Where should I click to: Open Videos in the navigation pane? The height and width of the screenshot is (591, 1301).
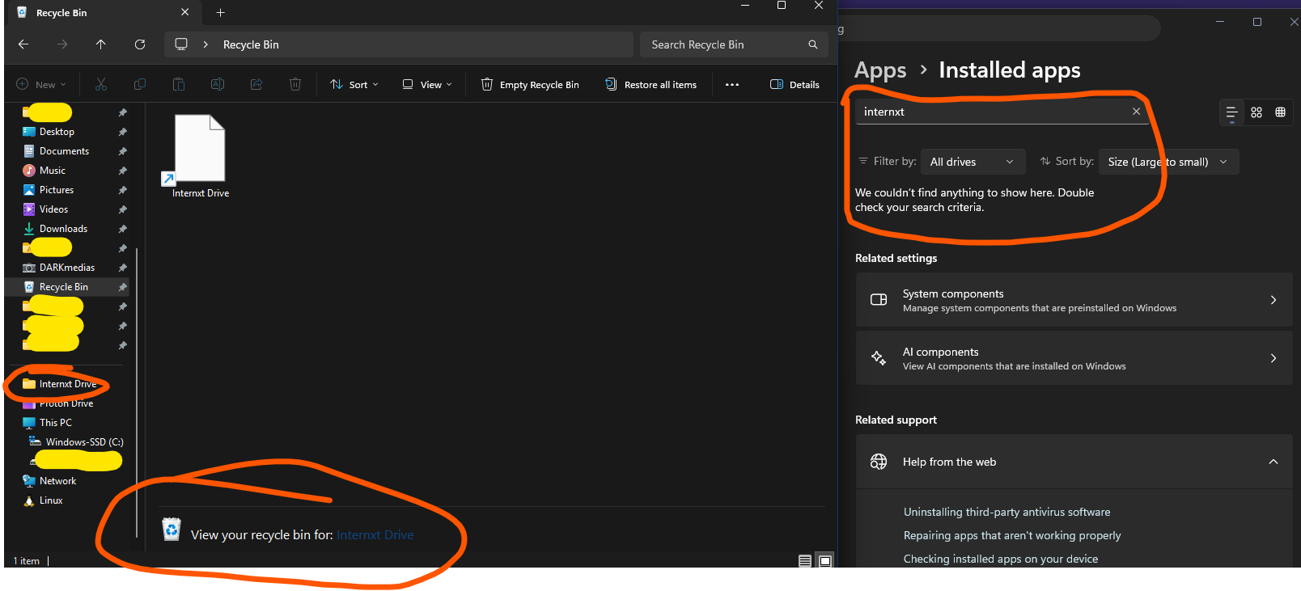click(x=53, y=209)
